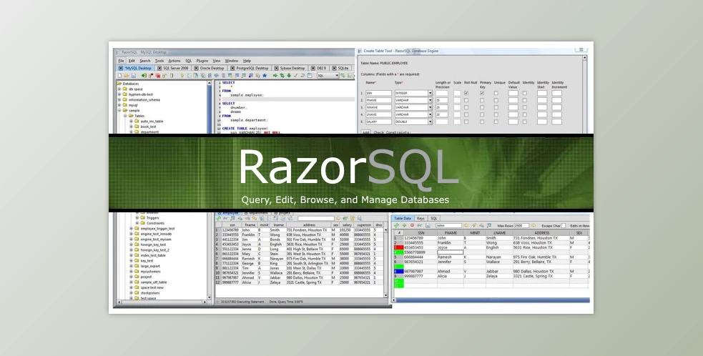The image size is (703, 356).
Task: Click the green plus add-row icon
Action: (x=404, y=225)
